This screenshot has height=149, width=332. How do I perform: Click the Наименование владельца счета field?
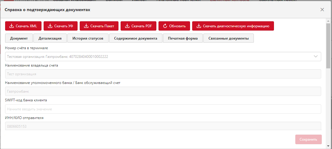163,74
